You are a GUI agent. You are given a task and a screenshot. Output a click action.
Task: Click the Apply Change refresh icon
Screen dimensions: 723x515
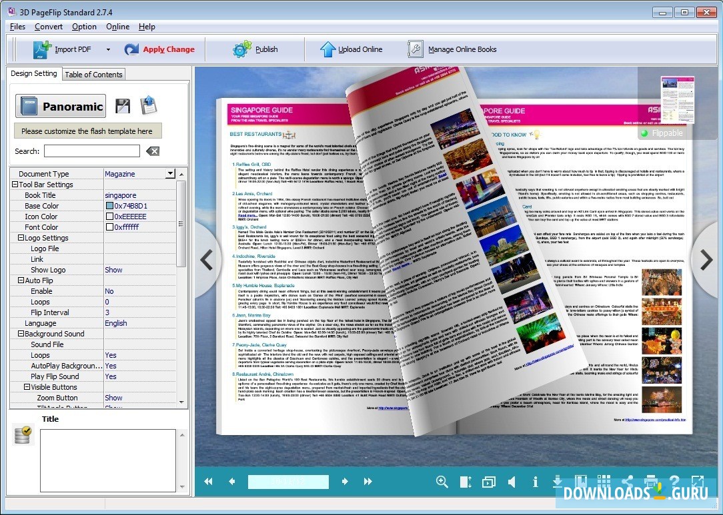point(131,49)
